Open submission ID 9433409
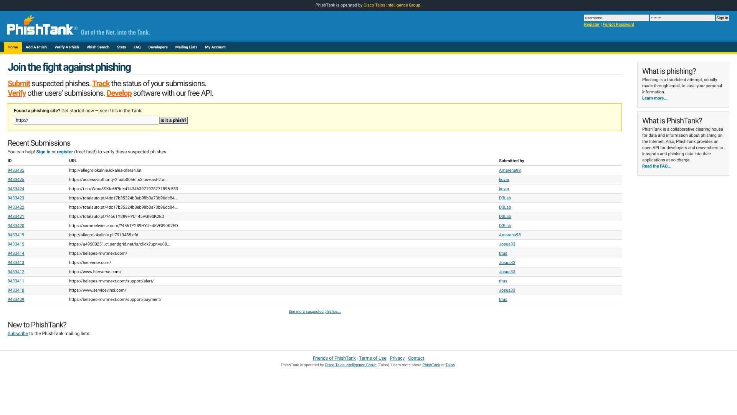737x415 pixels. (x=16, y=300)
